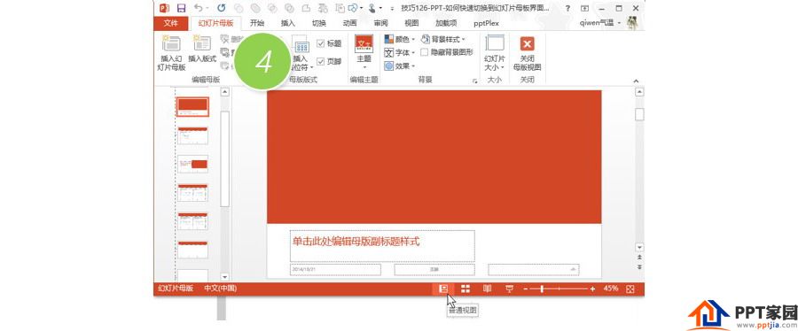798x331 pixels.
Task: Open Customize Quick Access Toolbar arrow
Action: (x=392, y=9)
